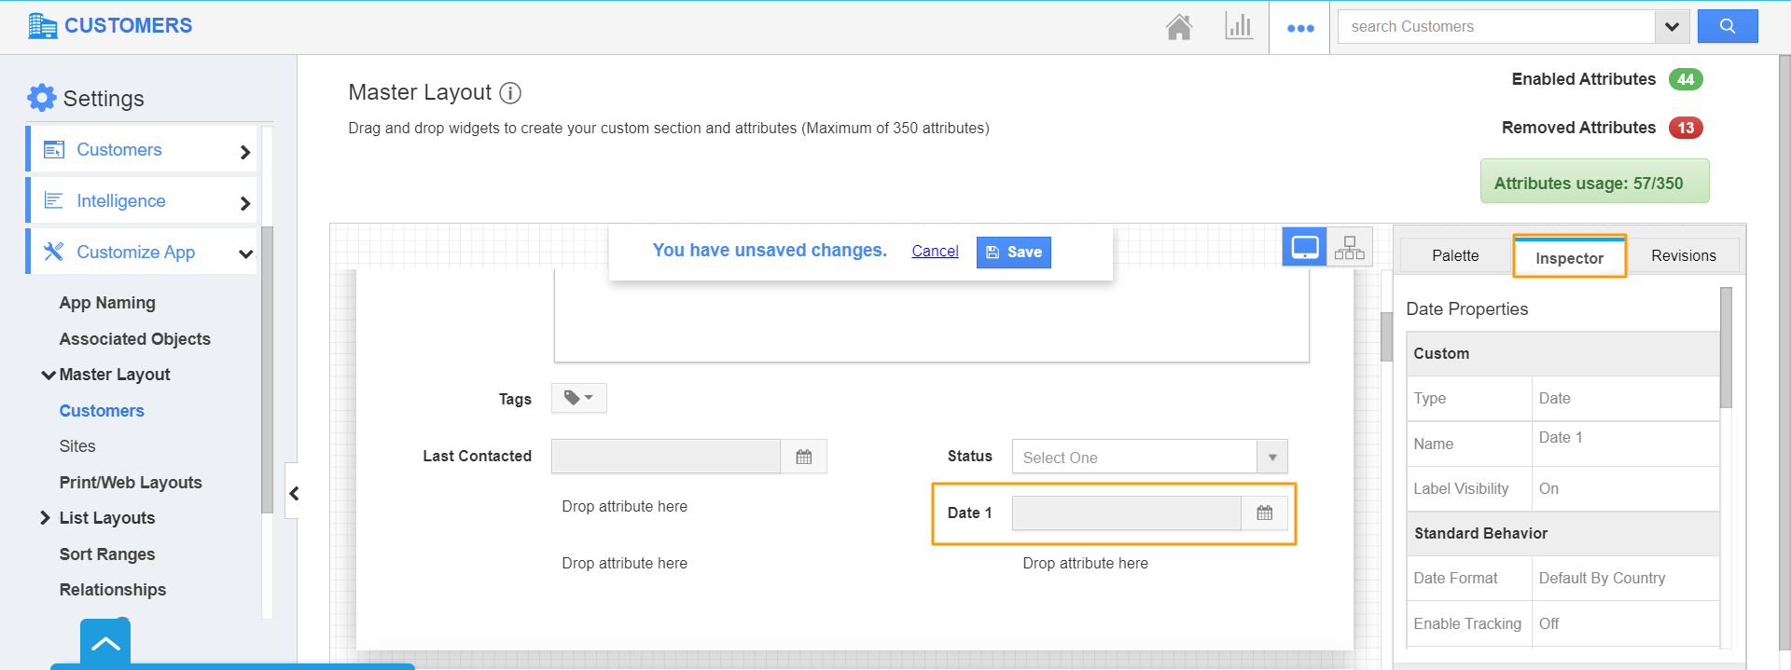Collapse the Master Layout tree item

[x=48, y=375]
